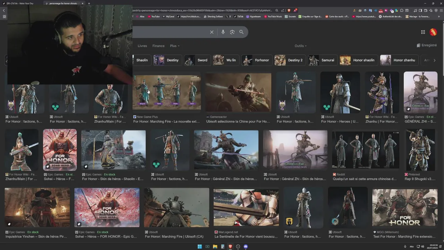Click the Brave Rewards triangle icon
Screen dimensions: 444x250
295,10
